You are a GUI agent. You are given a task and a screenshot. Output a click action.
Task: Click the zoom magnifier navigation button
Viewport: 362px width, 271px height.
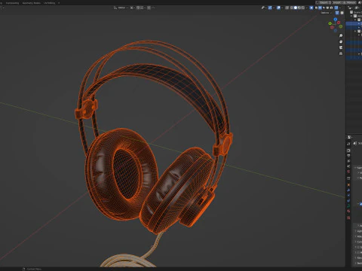coord(341,35)
